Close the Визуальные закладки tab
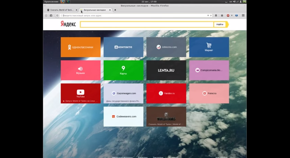 110,10
